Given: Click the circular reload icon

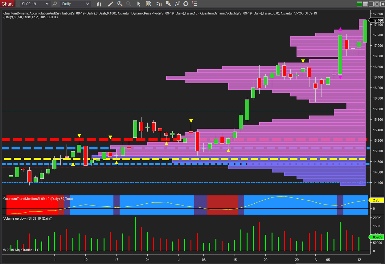Looking at the screenshot, I should click(186, 4).
